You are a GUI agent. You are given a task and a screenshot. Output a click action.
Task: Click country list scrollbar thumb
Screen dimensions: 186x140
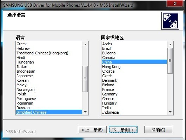[170, 61]
